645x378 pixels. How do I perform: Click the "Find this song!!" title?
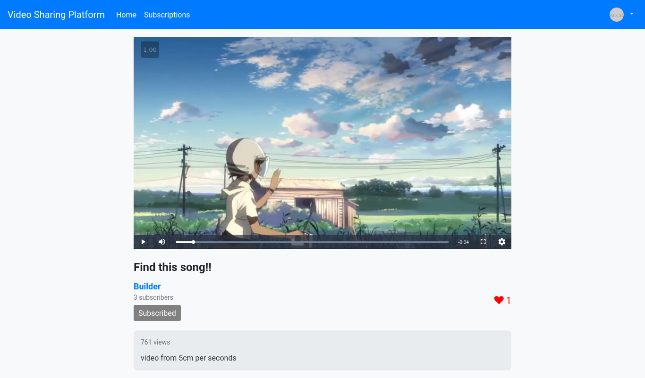(x=172, y=267)
